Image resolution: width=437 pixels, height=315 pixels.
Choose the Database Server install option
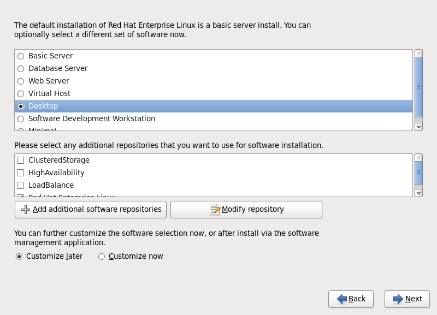click(x=21, y=68)
